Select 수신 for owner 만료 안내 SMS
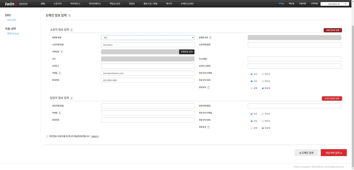 252,81
